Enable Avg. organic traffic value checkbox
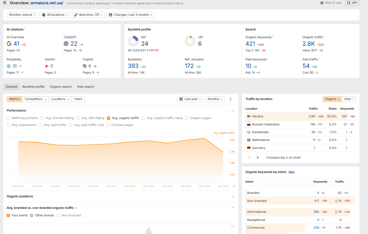The width and height of the screenshot is (368, 234). point(144,118)
